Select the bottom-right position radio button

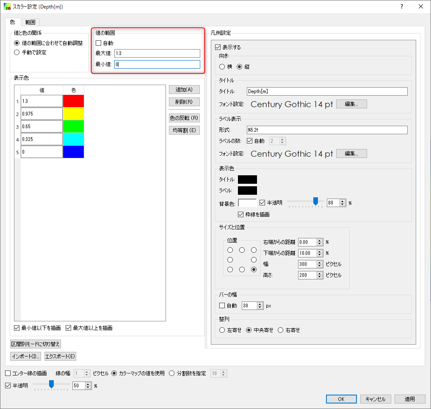[254, 270]
